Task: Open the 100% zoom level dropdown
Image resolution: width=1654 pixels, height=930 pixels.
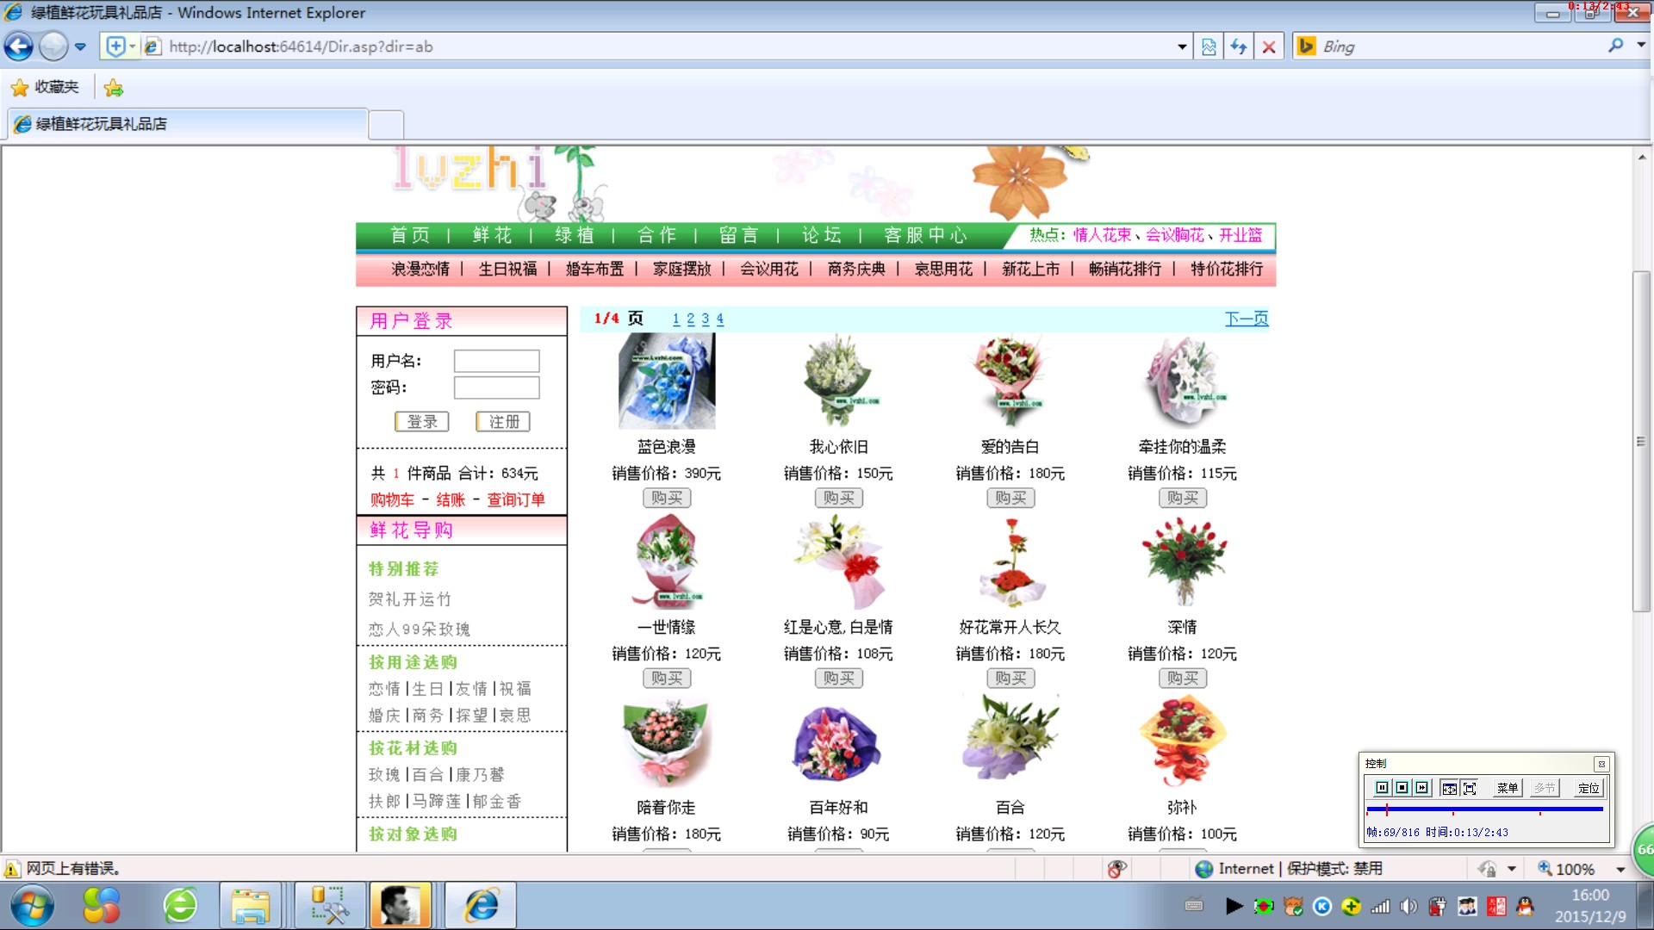Action: (1620, 870)
